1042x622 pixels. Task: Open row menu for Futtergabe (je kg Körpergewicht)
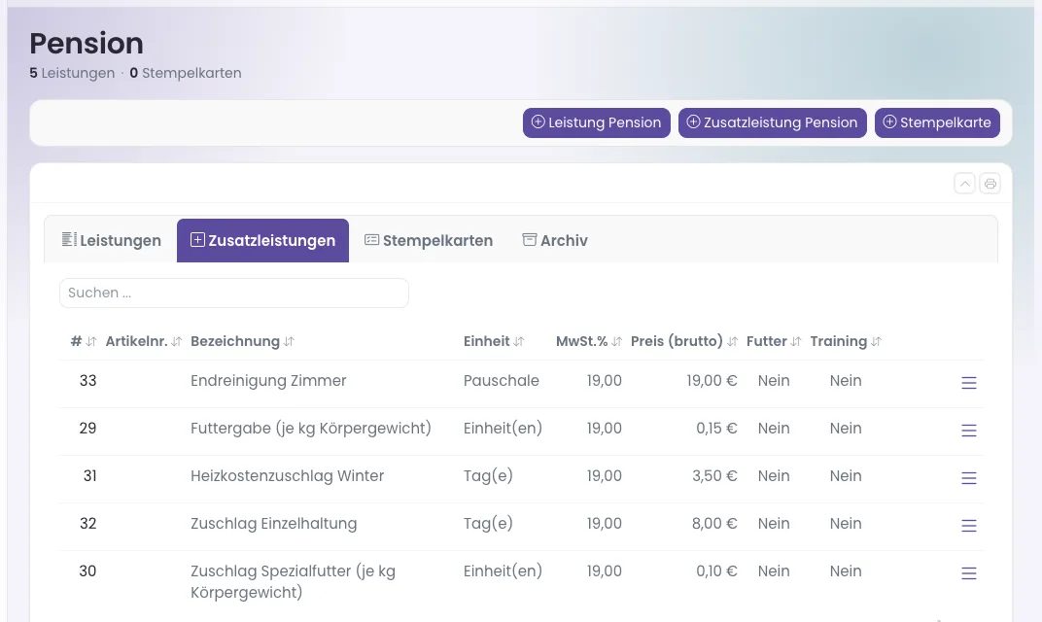coord(969,431)
